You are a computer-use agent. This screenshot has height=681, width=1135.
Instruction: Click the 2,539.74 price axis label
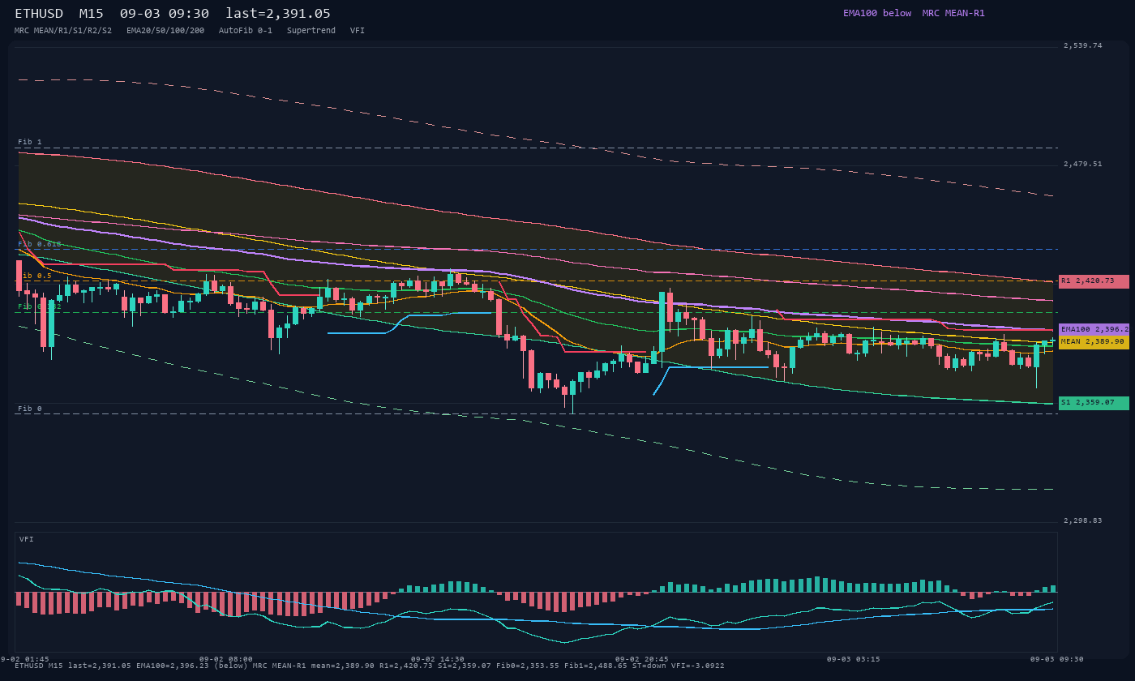coord(1083,45)
